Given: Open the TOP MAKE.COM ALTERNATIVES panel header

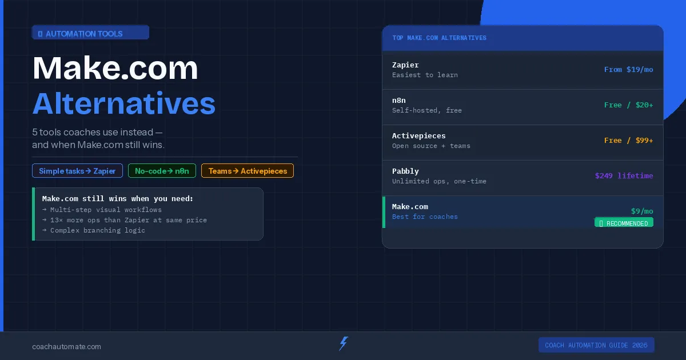Looking at the screenshot, I should pyautogui.click(x=523, y=38).
